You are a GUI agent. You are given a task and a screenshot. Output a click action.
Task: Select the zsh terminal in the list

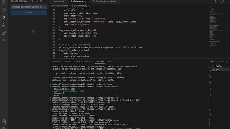[221, 70]
